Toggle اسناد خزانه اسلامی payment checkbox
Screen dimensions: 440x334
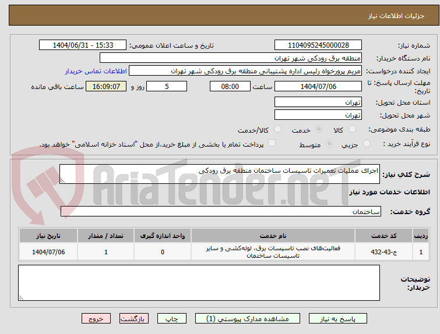272,143
